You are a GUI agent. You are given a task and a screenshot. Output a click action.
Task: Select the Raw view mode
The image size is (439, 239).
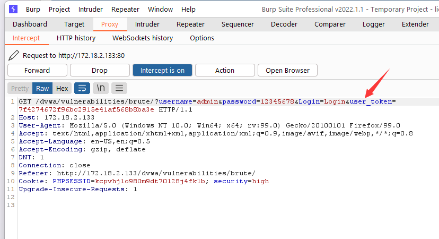[42, 88]
